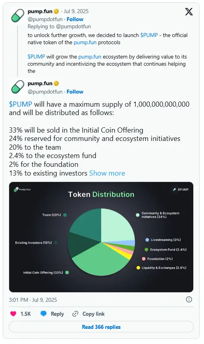The image size is (204, 344).
Task: Click the Jul 9, 2025 date in header
Action: coord(76,11)
